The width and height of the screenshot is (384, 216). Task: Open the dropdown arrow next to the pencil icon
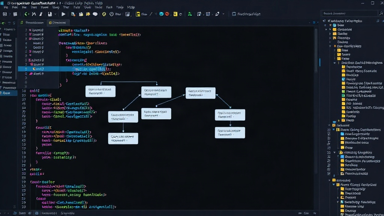click(x=223, y=14)
